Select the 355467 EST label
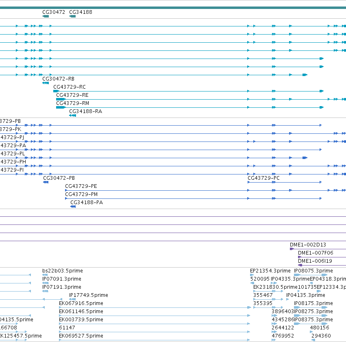 click(263, 295)
